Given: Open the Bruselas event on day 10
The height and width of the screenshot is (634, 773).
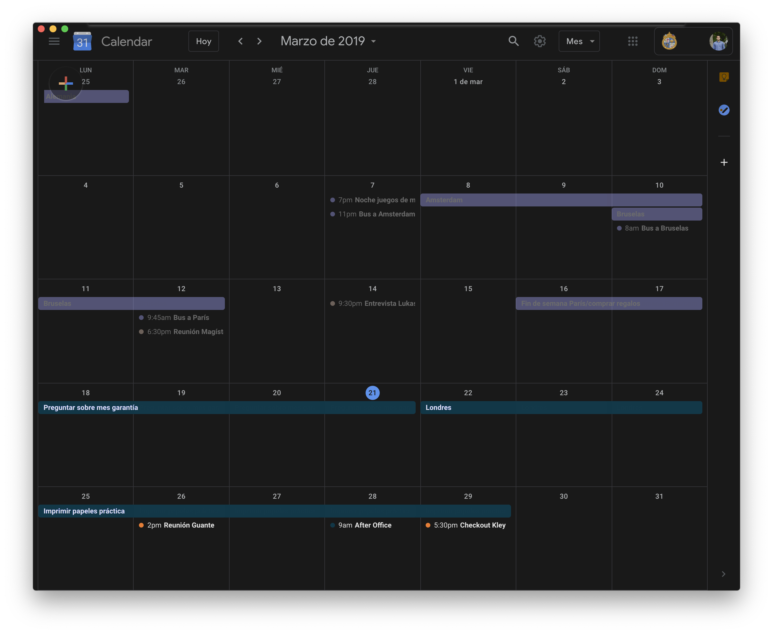Looking at the screenshot, I should tap(657, 214).
